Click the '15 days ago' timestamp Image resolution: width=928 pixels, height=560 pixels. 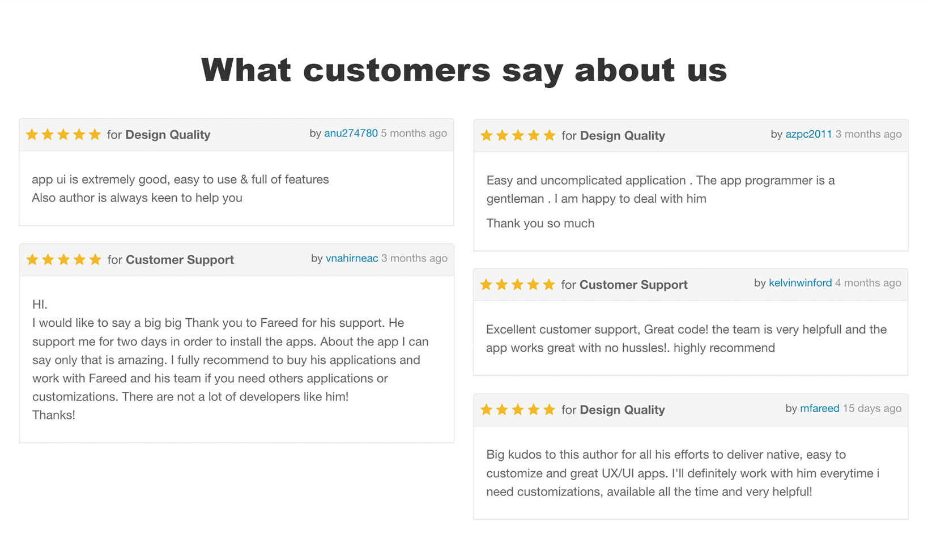[872, 409]
